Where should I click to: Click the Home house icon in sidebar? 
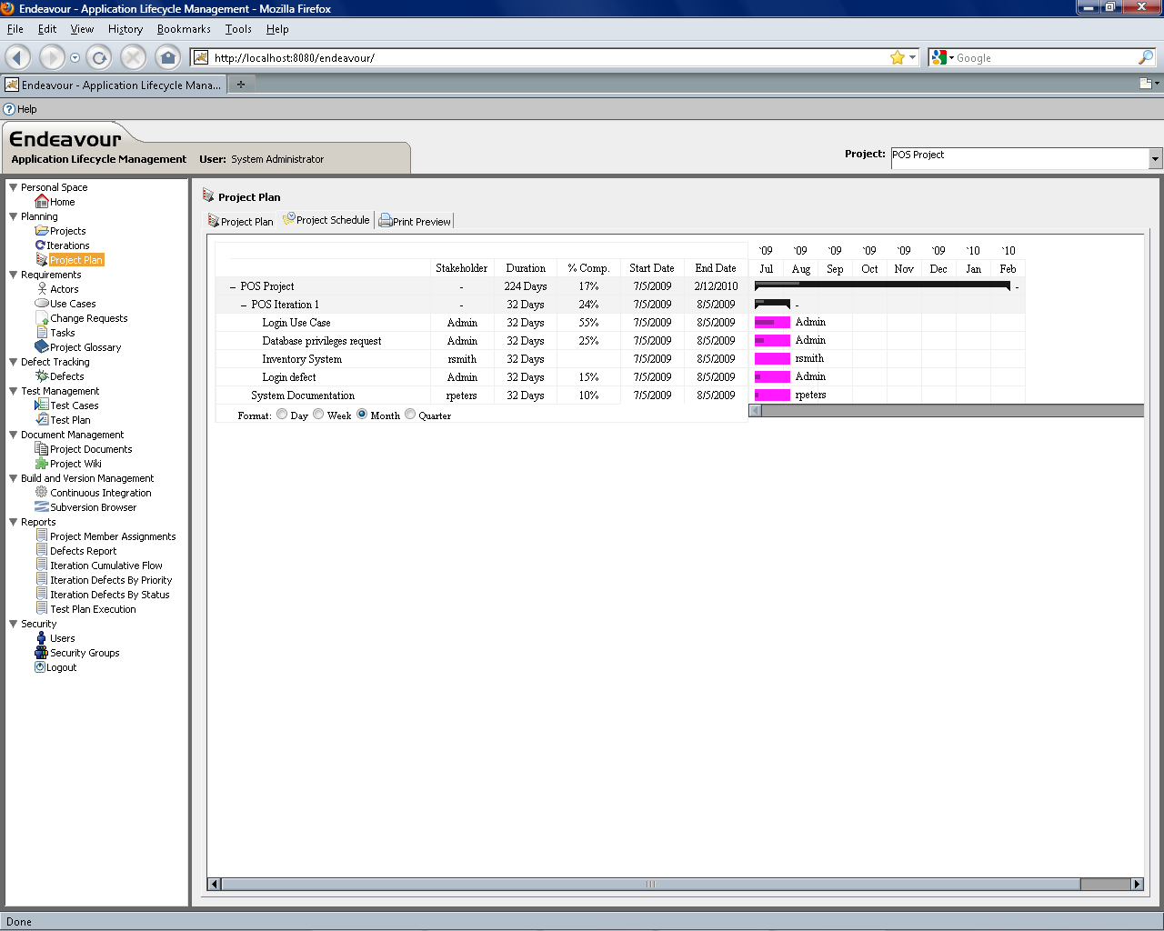[x=41, y=201]
